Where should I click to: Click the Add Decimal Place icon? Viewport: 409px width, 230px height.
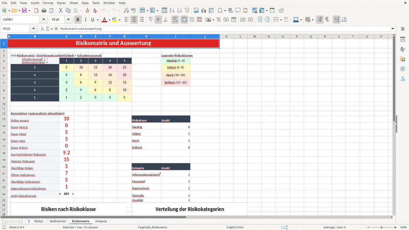tap(243, 20)
